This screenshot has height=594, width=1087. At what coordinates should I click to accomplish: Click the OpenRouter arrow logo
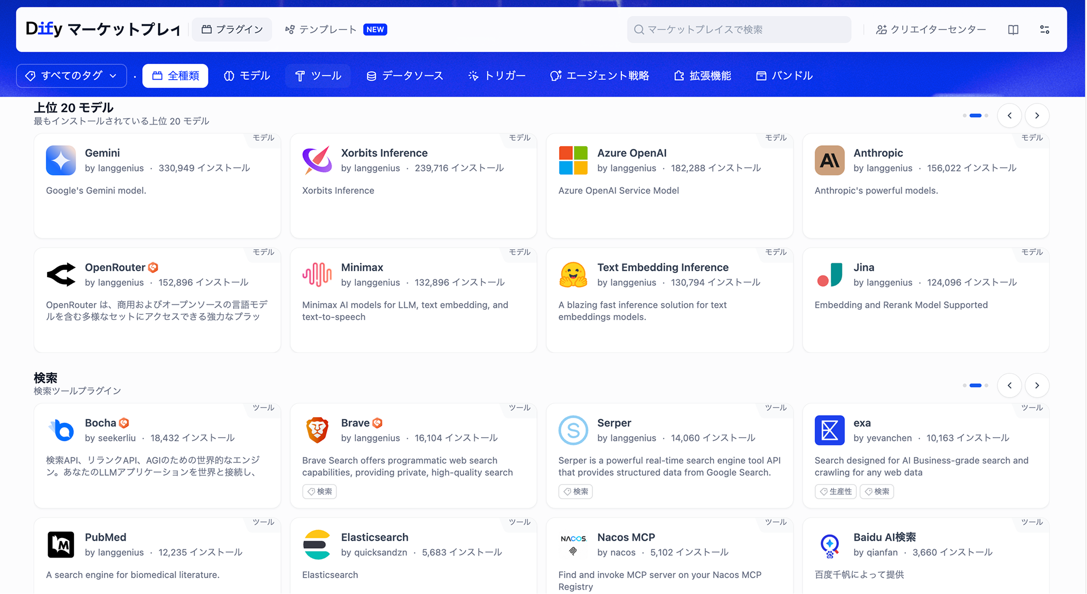[x=61, y=275]
